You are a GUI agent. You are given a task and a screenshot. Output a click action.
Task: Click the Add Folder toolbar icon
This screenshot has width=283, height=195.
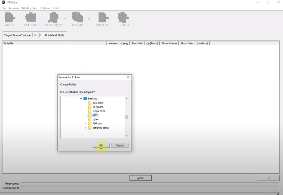31,17
